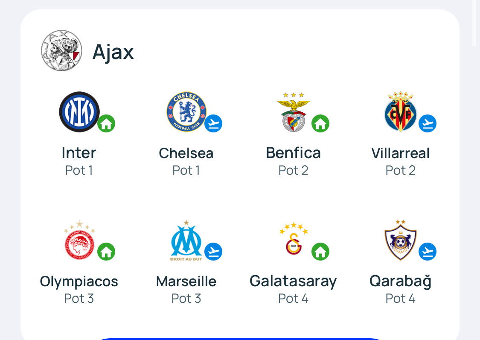Open the Olympiacos red crest
480x340 pixels.
pos(79,240)
